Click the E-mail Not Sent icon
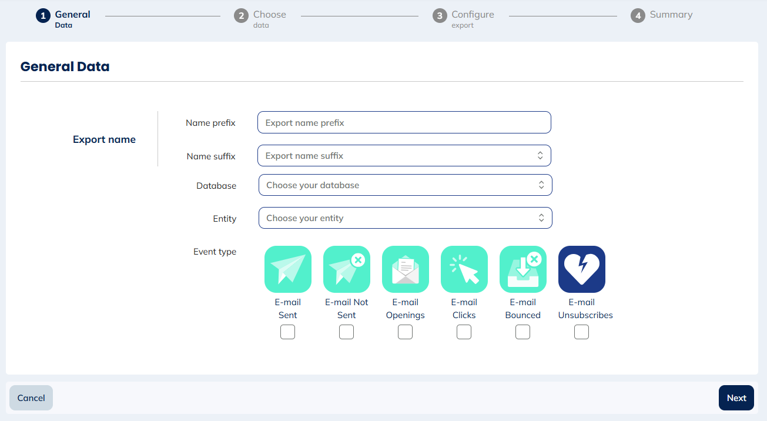Image resolution: width=767 pixels, height=421 pixels. pyautogui.click(x=346, y=269)
